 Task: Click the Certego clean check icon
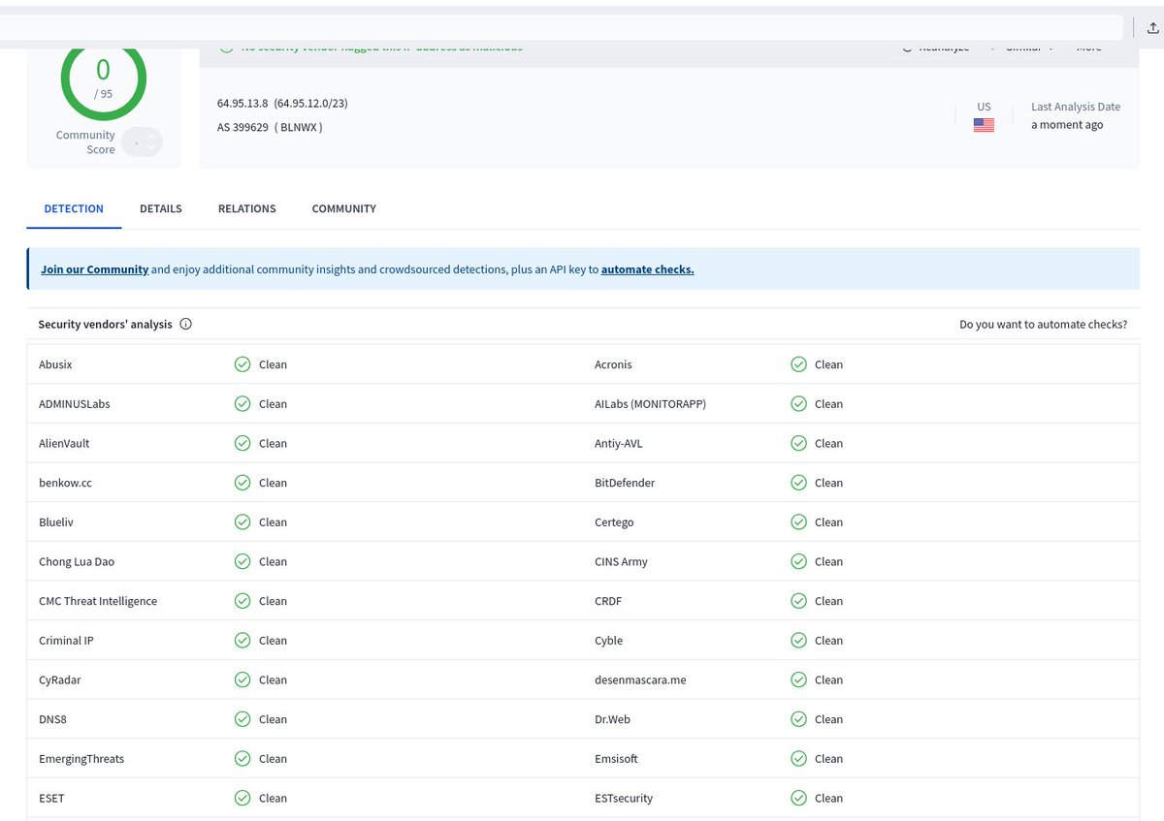(798, 522)
